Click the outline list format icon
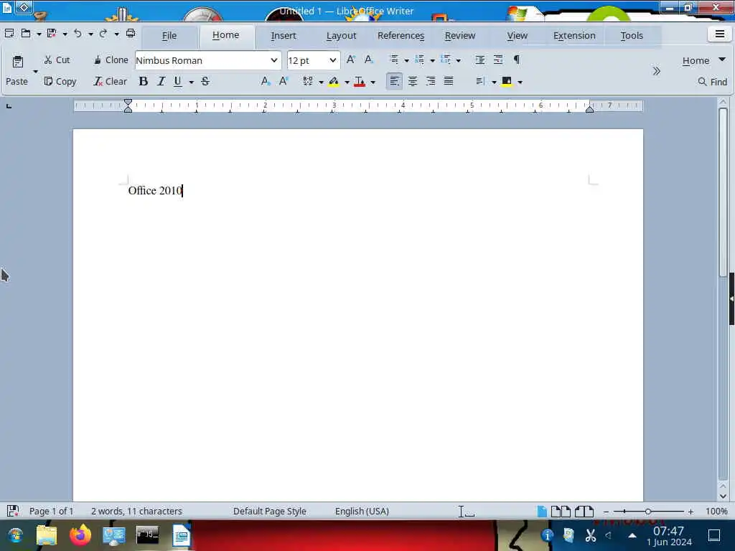 (445, 60)
